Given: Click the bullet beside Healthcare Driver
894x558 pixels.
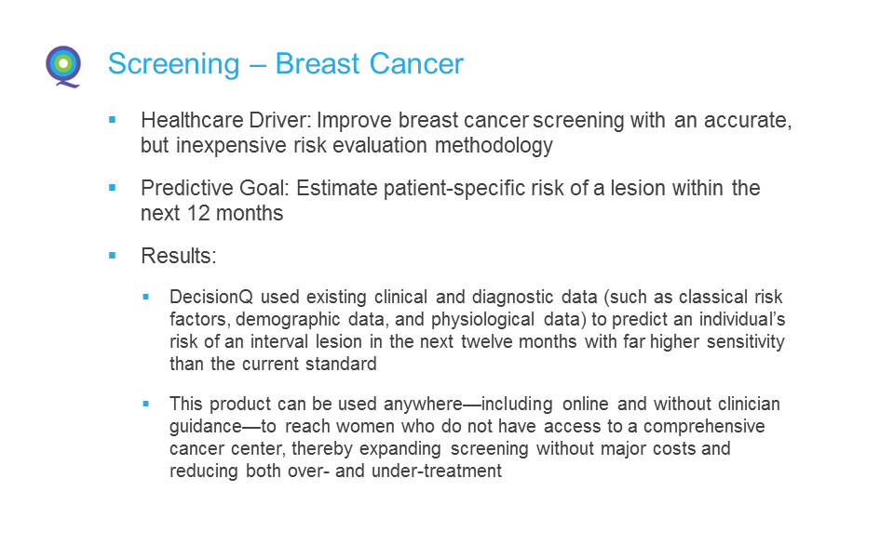Looking at the screenshot, I should click(x=113, y=120).
